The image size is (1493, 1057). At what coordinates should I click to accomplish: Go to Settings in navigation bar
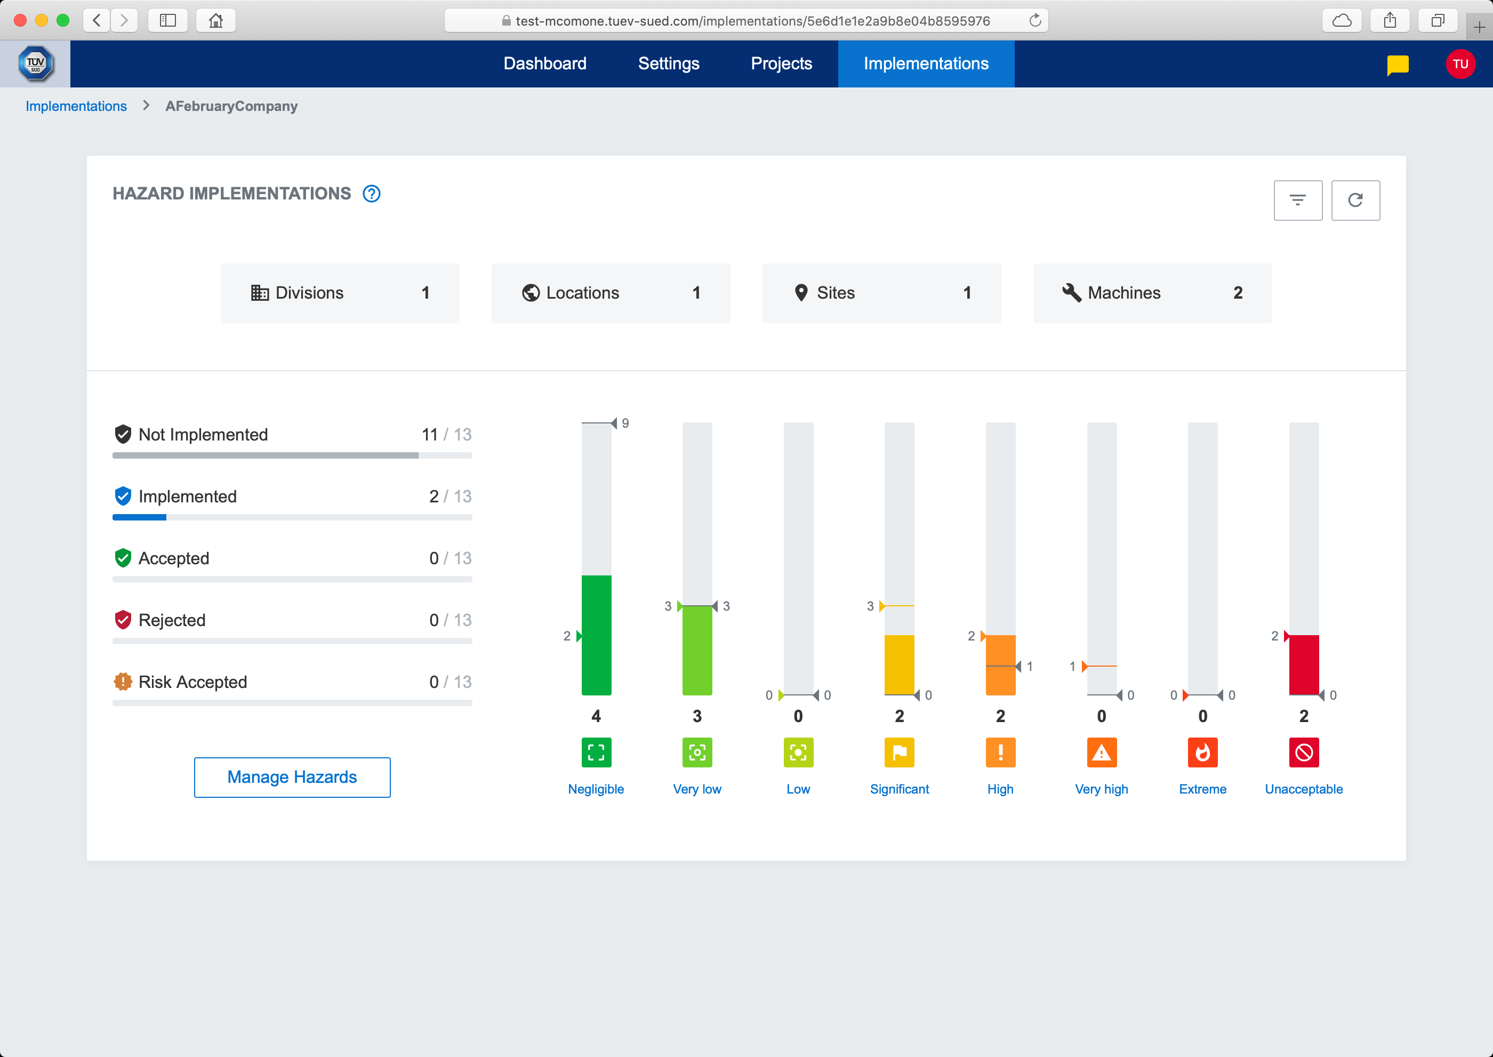669,64
